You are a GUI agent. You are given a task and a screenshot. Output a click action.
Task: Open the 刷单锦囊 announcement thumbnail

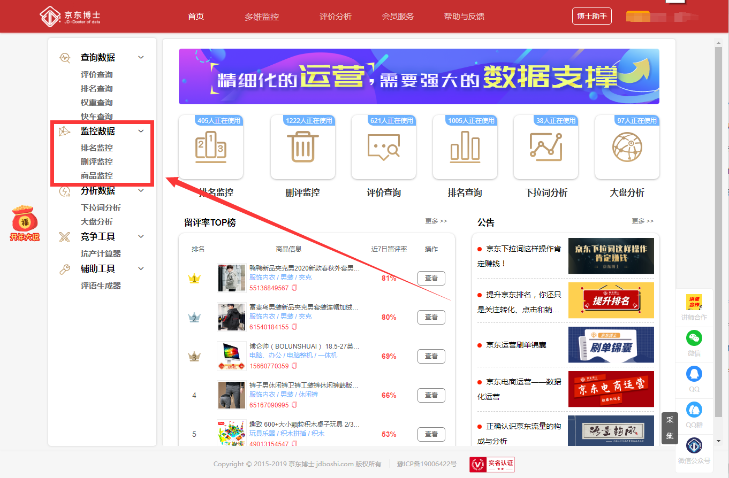pyautogui.click(x=611, y=345)
